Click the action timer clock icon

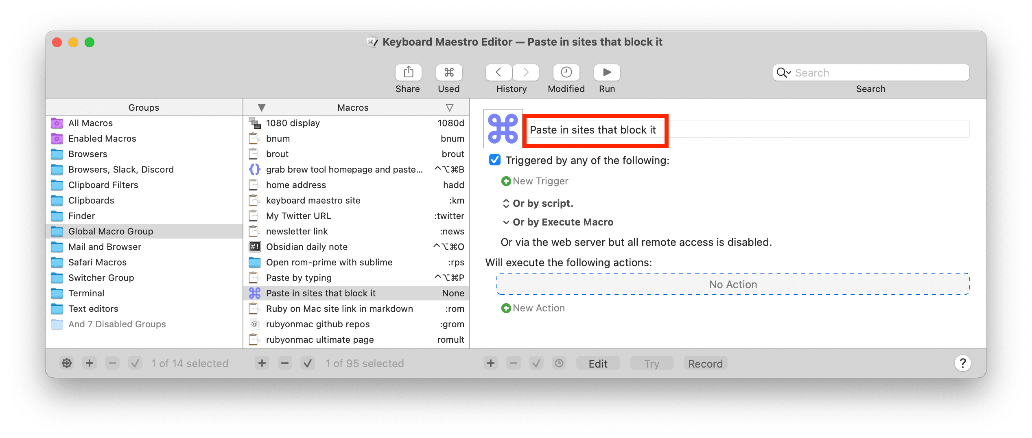pyautogui.click(x=559, y=363)
